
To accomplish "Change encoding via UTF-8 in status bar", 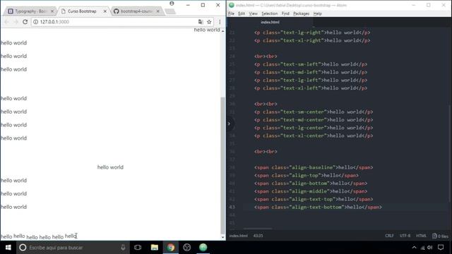I will click(405, 236).
